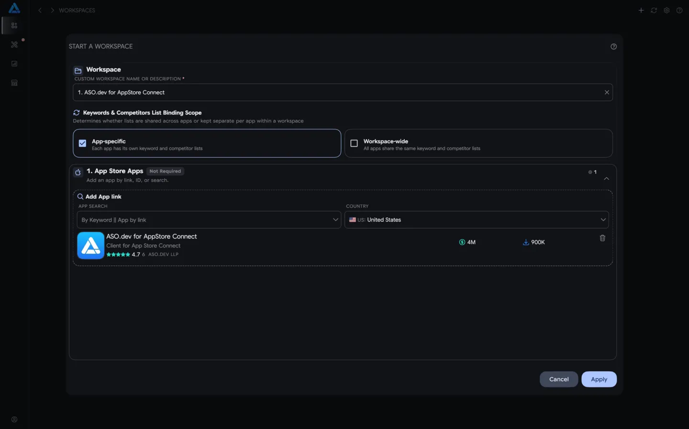689x429 pixels.
Task: Click the Add App link label
Action: click(103, 196)
